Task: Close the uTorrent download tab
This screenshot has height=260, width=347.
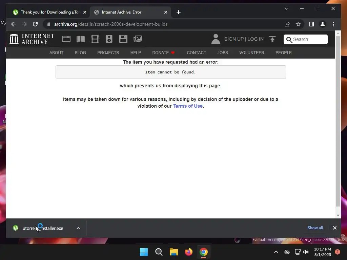Action: (x=84, y=12)
